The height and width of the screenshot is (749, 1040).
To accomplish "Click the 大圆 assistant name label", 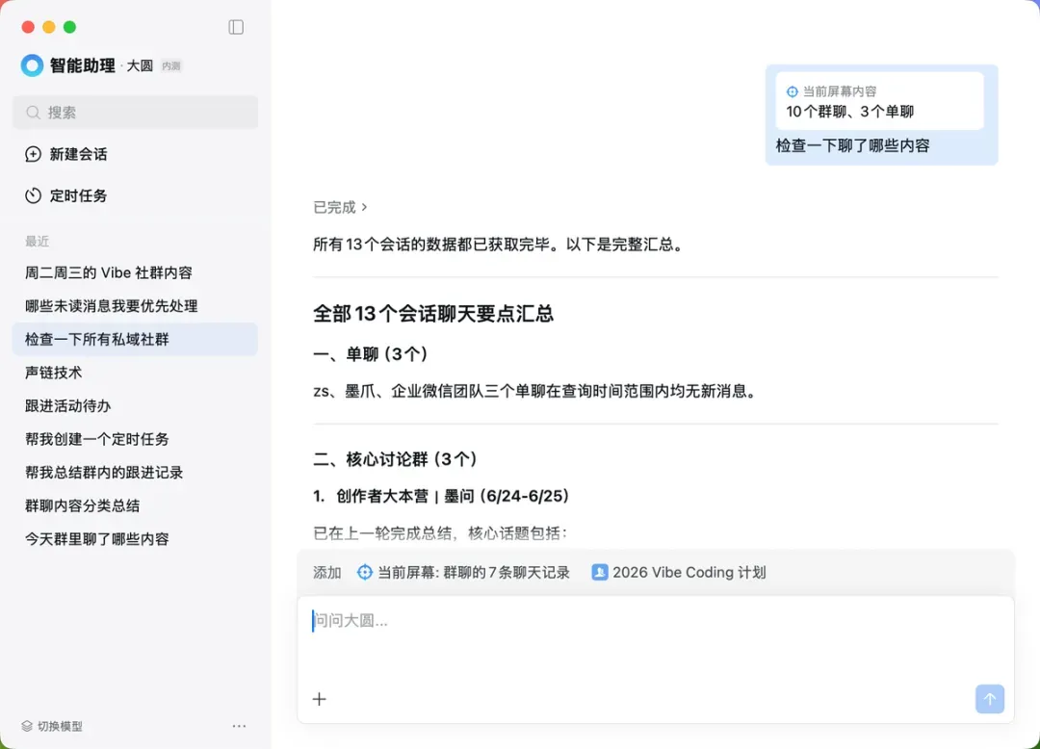I will point(140,65).
